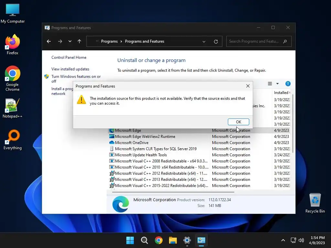This screenshot has width=331, height=248.
Task: Click Programs and Features breadcrumb segment
Action: point(144,41)
